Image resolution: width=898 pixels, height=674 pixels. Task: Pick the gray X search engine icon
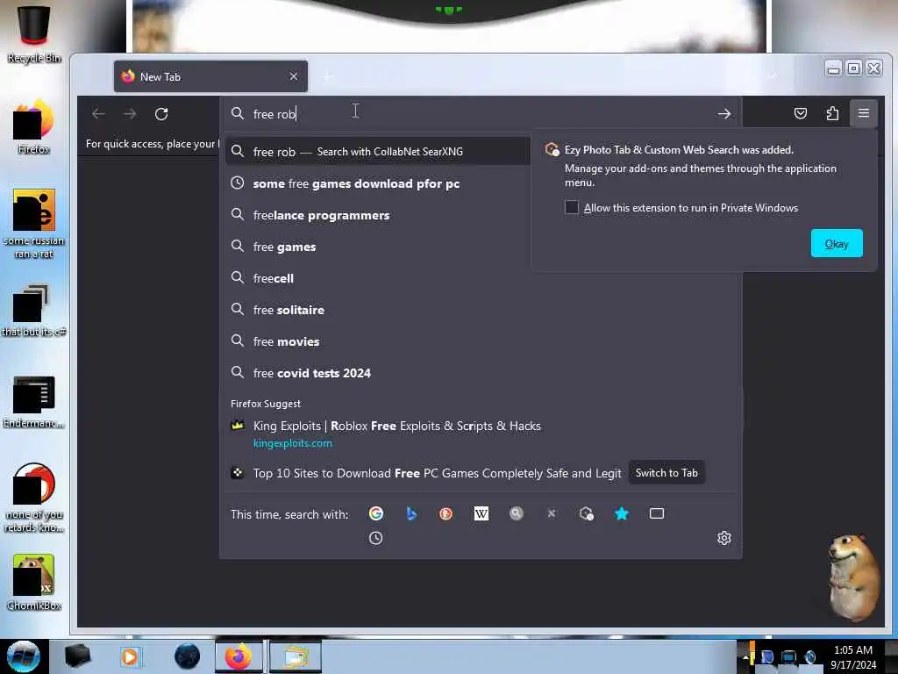pos(552,513)
